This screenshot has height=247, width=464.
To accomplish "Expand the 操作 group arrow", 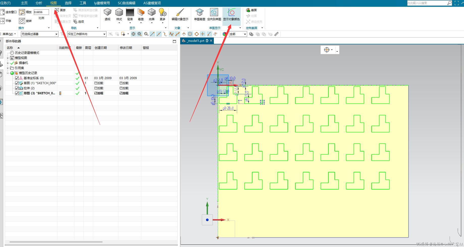I will (x=49, y=28).
